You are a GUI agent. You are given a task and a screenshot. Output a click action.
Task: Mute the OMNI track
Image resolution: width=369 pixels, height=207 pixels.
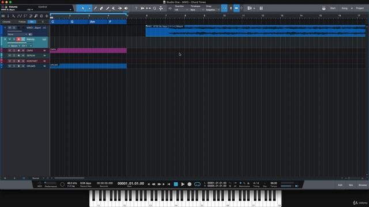(x=10, y=51)
